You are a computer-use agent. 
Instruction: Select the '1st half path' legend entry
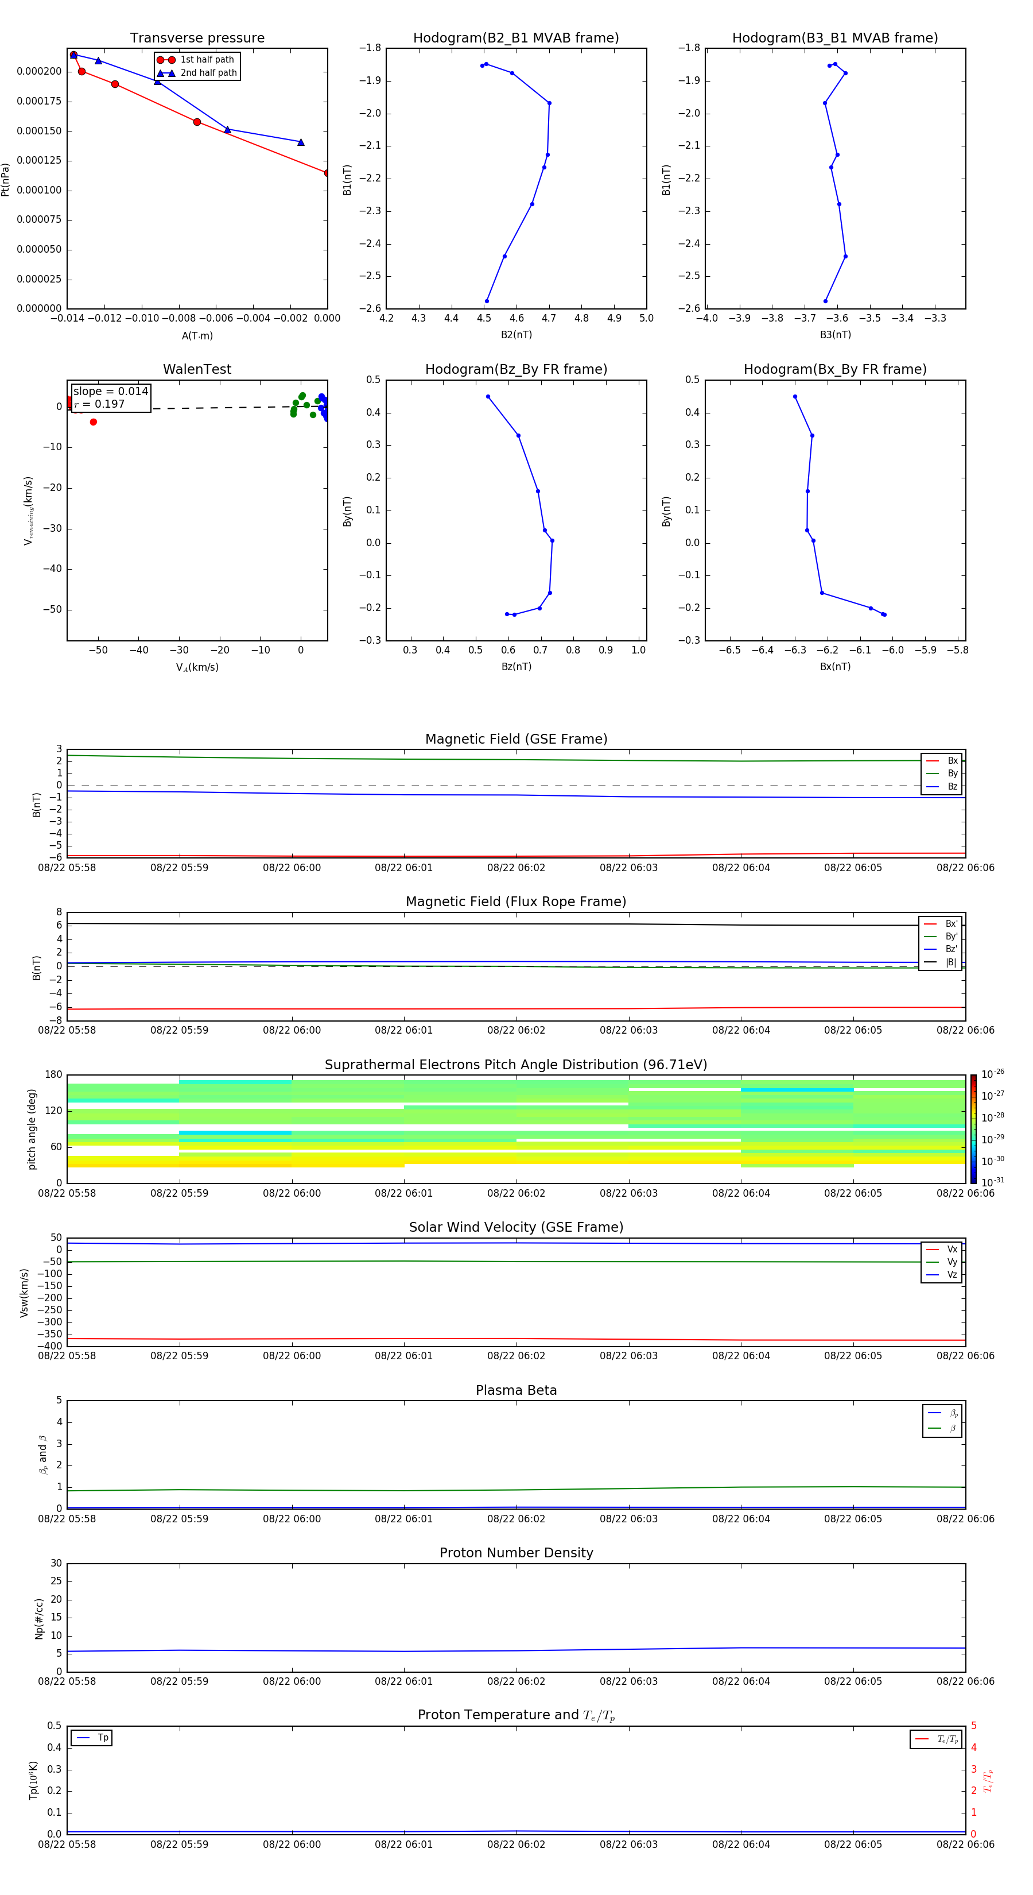click(x=196, y=60)
